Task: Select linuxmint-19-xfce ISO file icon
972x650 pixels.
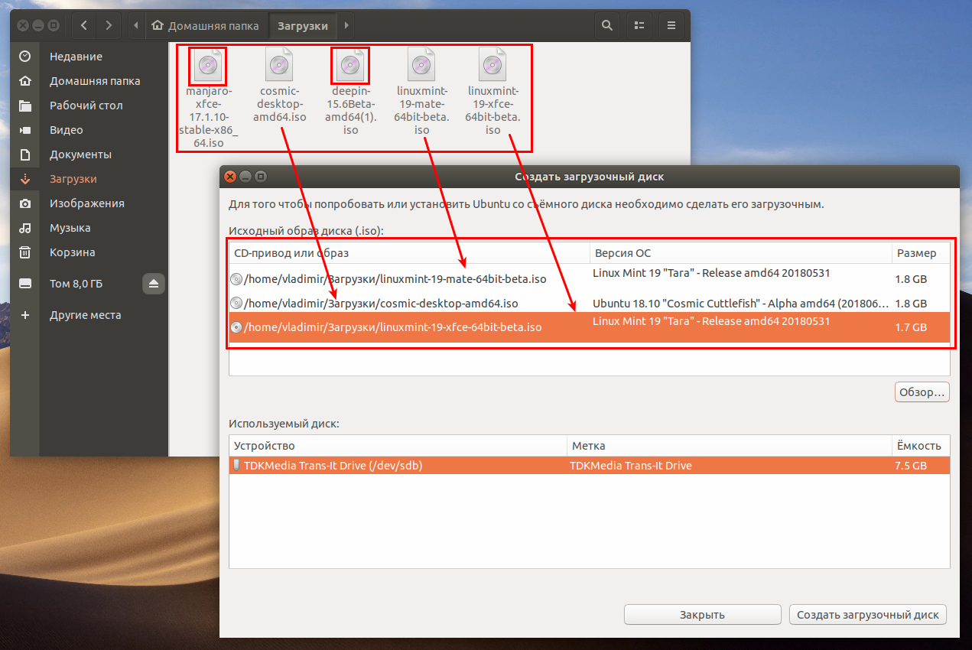Action: [493, 65]
